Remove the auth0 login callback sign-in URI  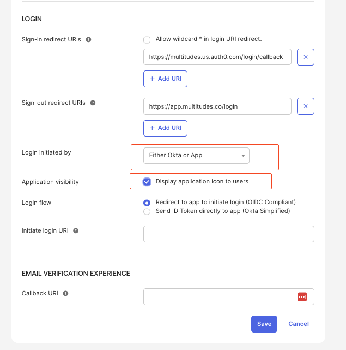tap(305, 57)
